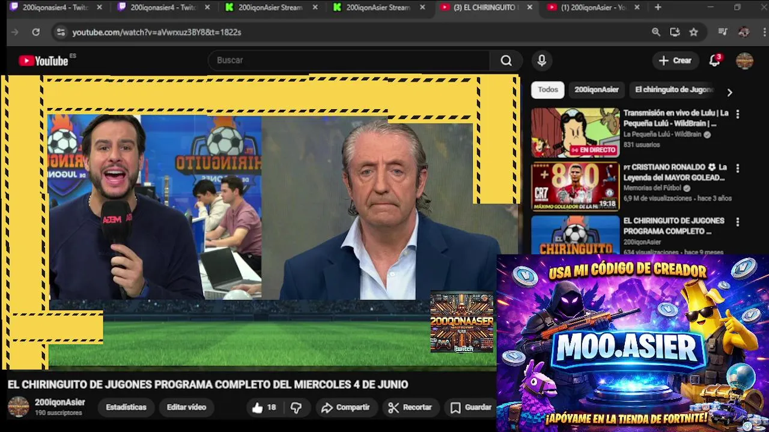
Task: Click the browser zoom magnifier icon
Action: click(656, 32)
